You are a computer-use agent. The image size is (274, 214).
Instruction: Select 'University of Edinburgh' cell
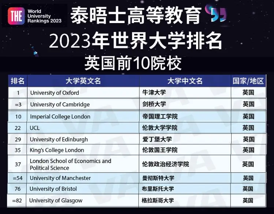tap(83, 139)
